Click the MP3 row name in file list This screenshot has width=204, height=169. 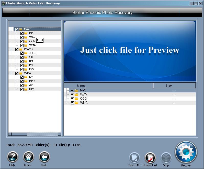[x=83, y=90]
